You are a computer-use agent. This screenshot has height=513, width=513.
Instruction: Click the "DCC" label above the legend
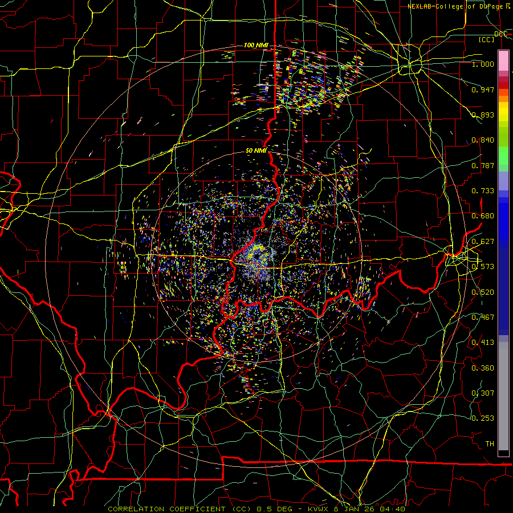tap(500, 34)
